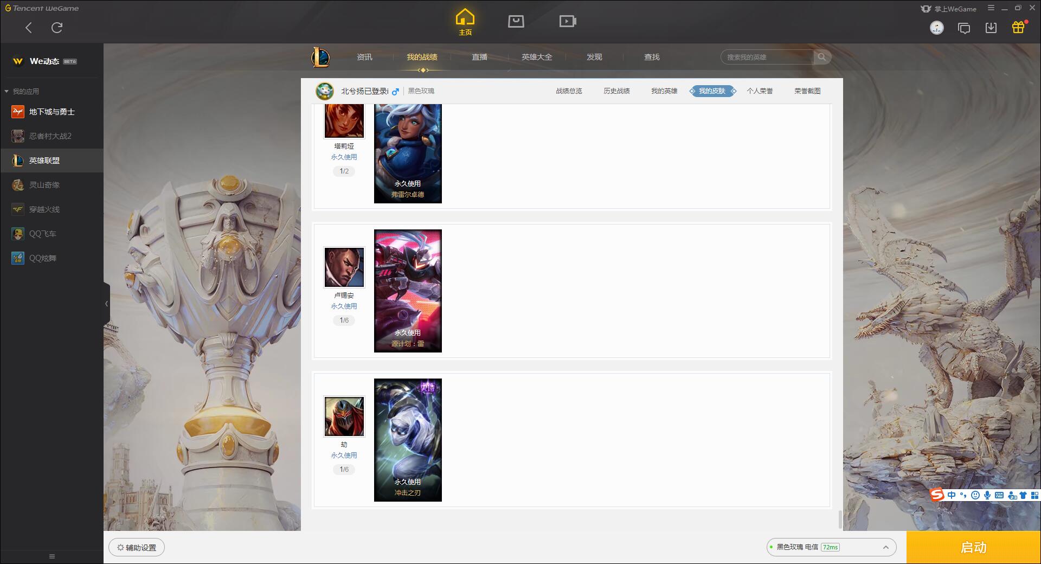1041x564 pixels.
Task: Click 掌上WeGame link
Action: pos(949,9)
